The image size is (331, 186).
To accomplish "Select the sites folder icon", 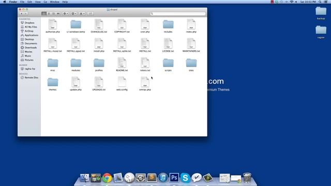I will (x=191, y=63).
